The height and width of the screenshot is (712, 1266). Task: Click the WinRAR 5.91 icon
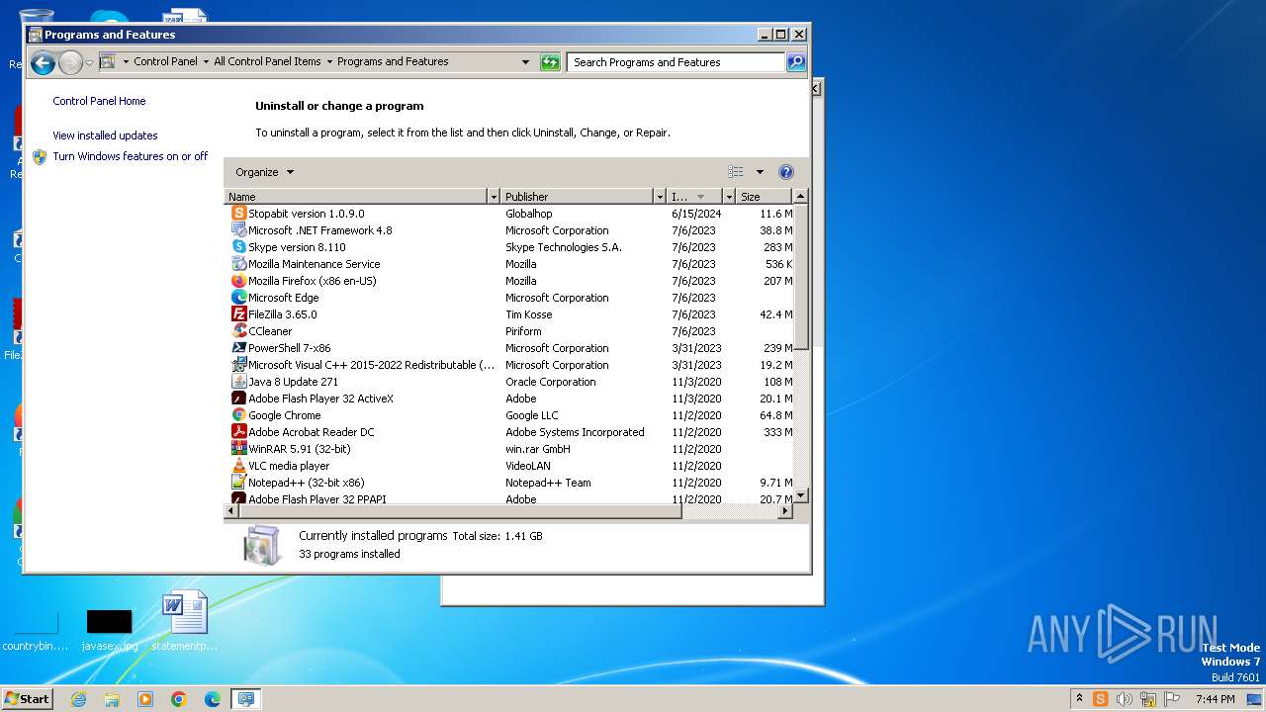pos(238,449)
